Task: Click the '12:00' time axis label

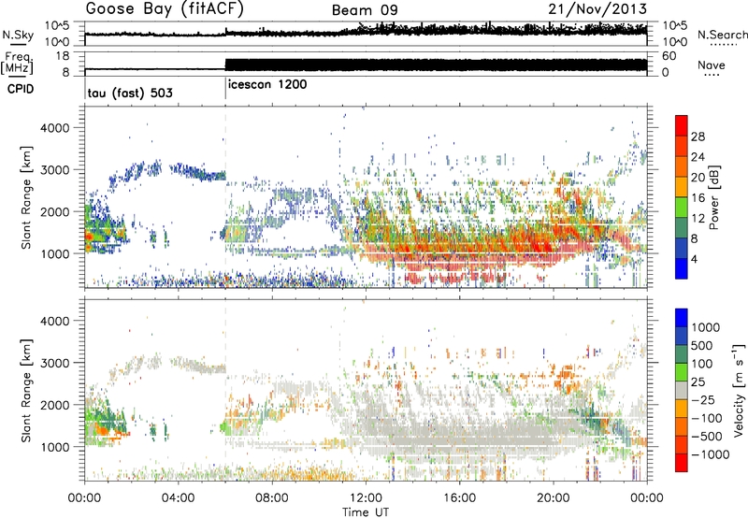Action: (366, 498)
